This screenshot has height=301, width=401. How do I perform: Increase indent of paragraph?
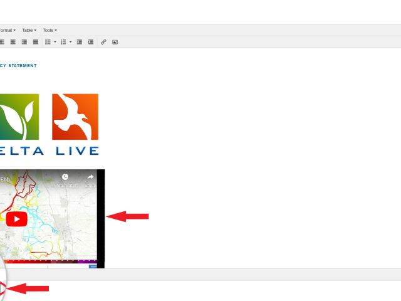(91, 42)
